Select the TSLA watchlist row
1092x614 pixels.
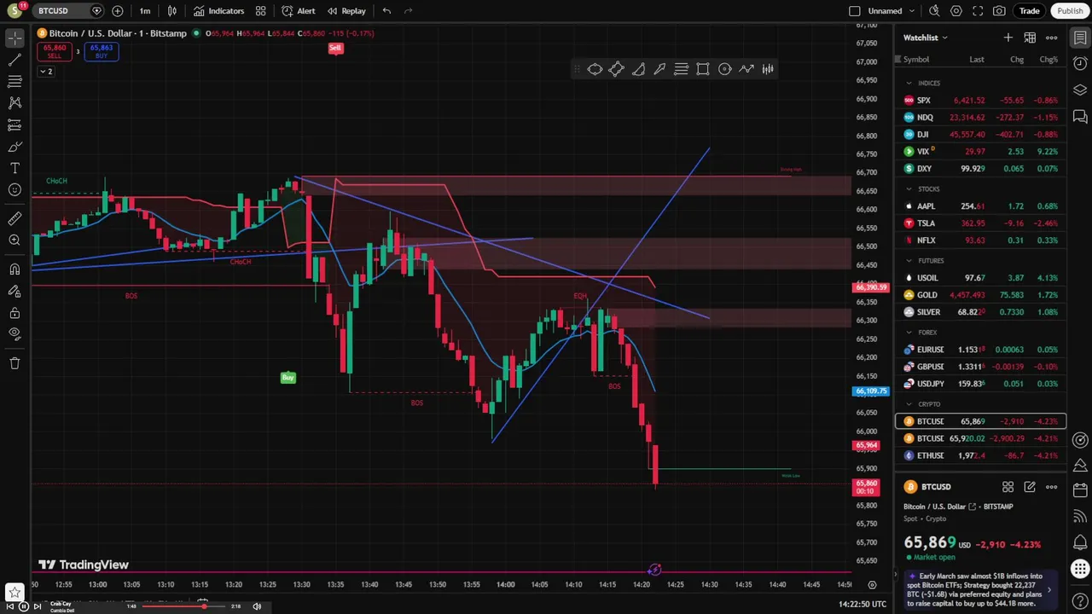coord(981,223)
